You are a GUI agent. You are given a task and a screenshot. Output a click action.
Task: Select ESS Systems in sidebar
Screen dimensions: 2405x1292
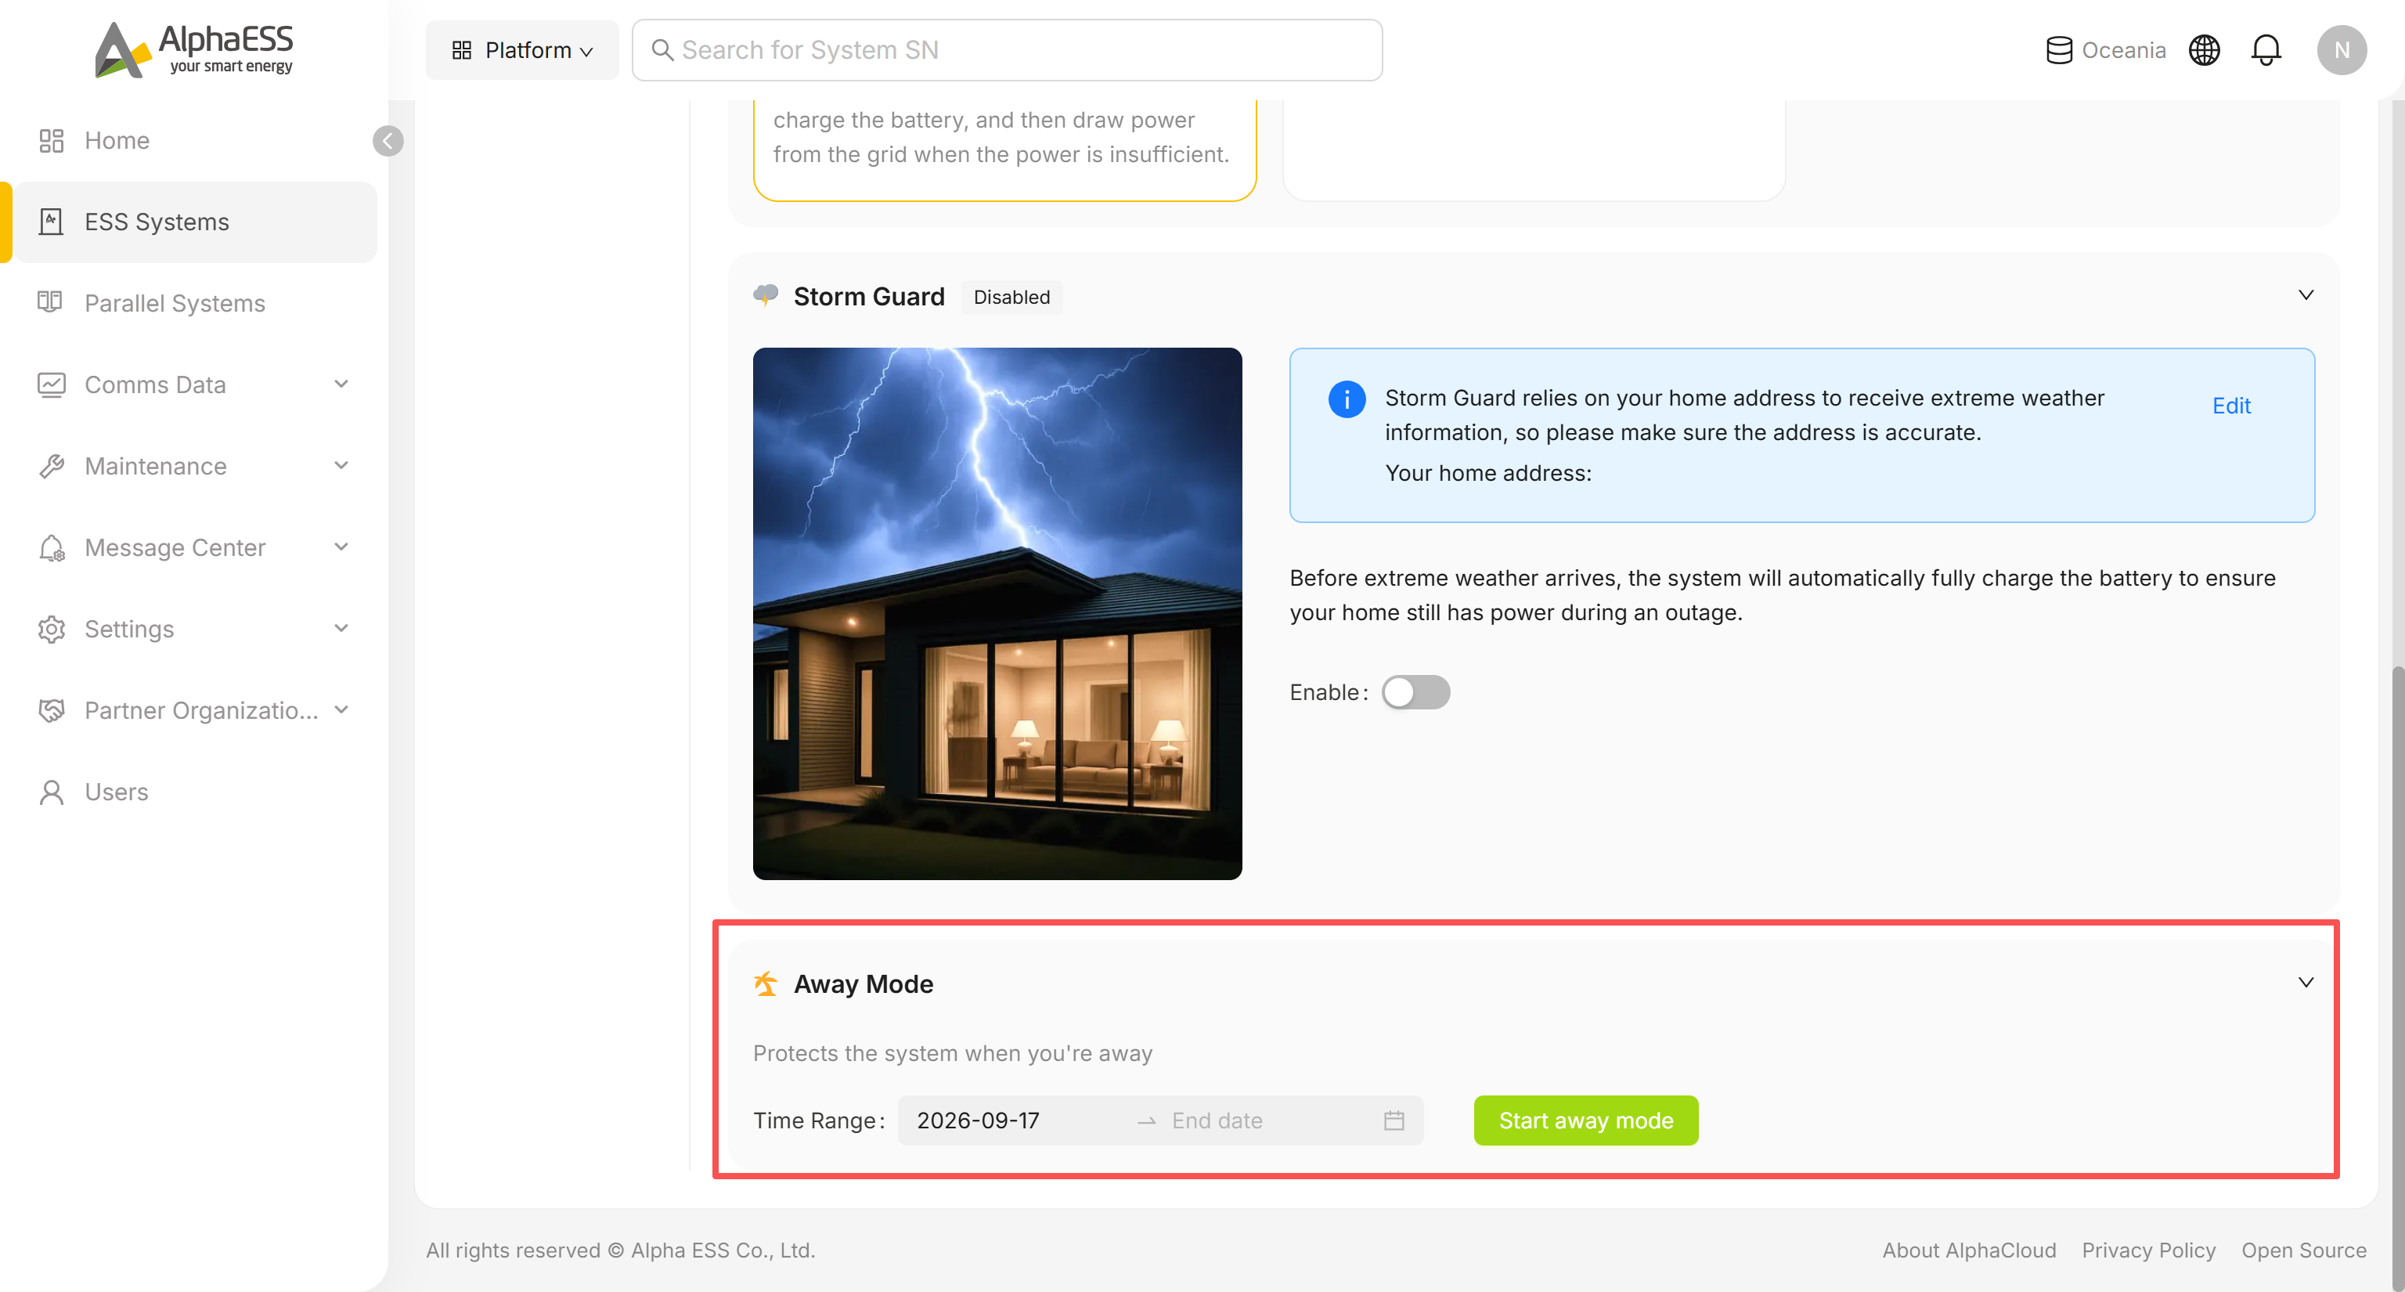click(195, 222)
